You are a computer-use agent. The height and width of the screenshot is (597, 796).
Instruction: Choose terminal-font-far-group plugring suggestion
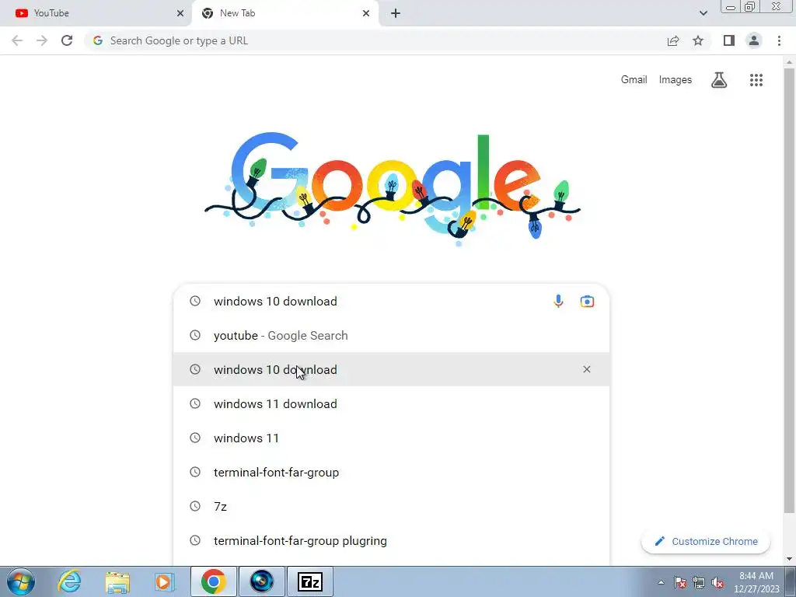[x=391, y=541]
